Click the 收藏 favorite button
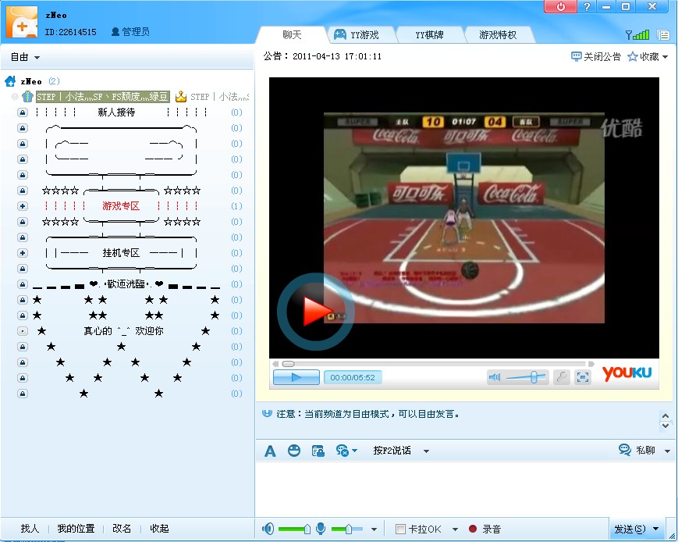Image resolution: width=678 pixels, height=542 pixels. coord(643,57)
